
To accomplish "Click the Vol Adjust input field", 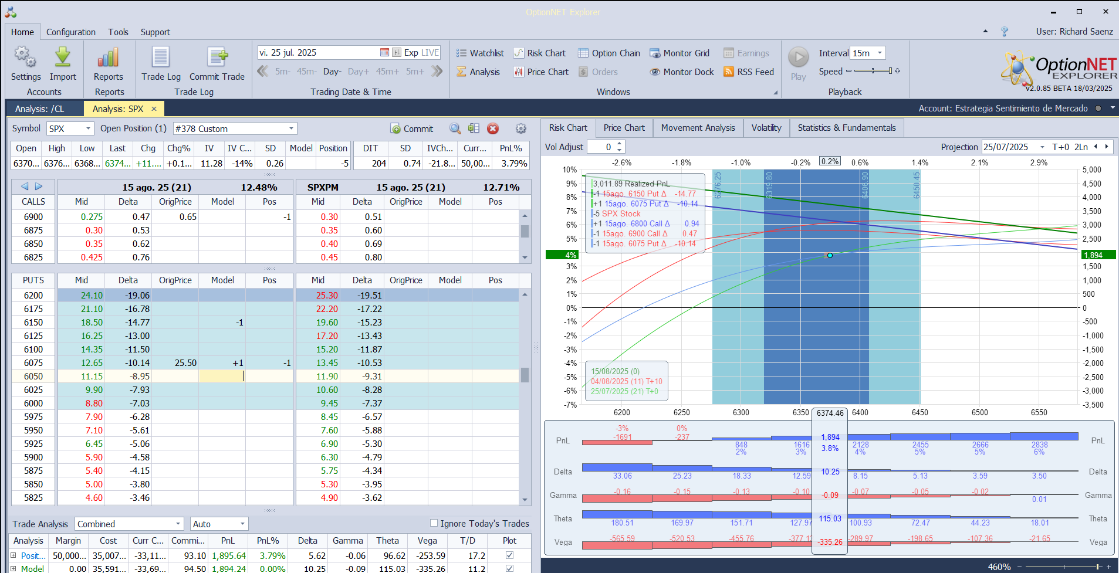I will pyautogui.click(x=601, y=147).
